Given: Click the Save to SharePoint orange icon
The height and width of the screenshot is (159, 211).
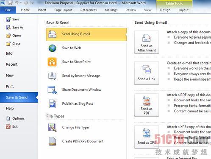Looking at the screenshot, I should 52,62.
